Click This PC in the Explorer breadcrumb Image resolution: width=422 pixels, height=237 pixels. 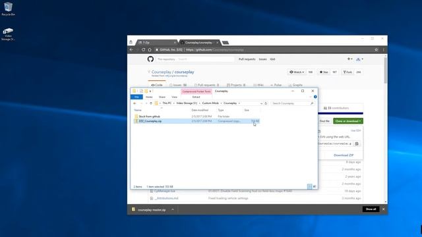point(167,103)
